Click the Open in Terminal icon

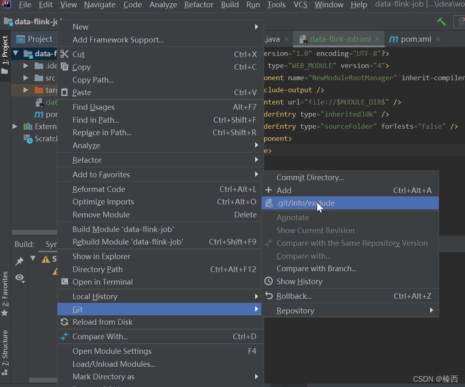(x=64, y=282)
